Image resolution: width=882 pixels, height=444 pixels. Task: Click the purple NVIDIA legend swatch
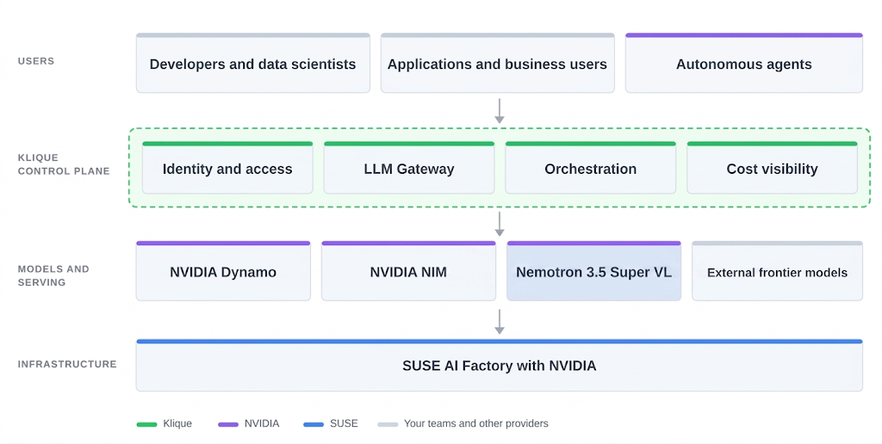[227, 424]
